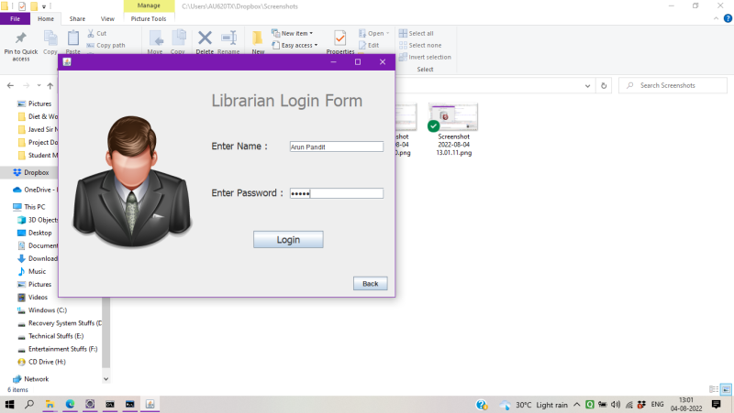The height and width of the screenshot is (413, 734).
Task: Click Invert selection in the ribbon
Action: 425,57
